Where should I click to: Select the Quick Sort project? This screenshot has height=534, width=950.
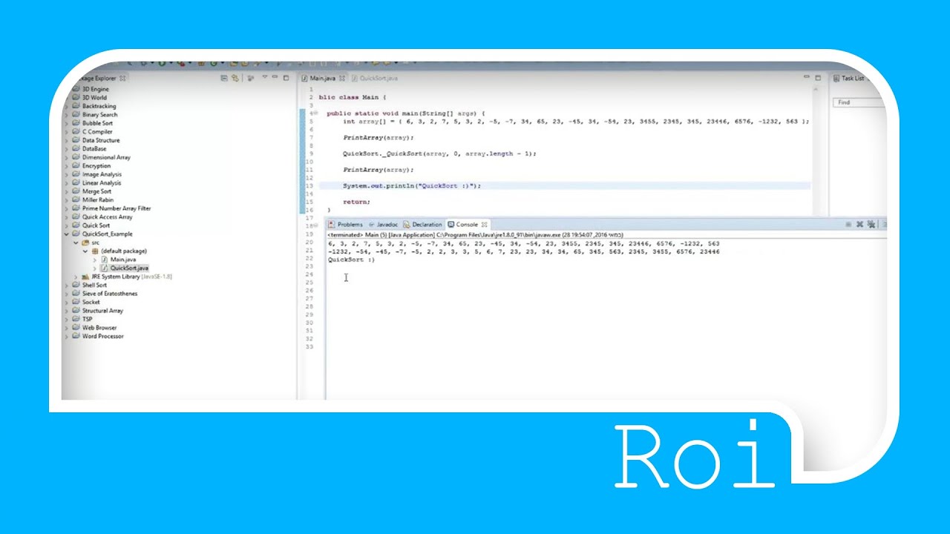click(96, 225)
